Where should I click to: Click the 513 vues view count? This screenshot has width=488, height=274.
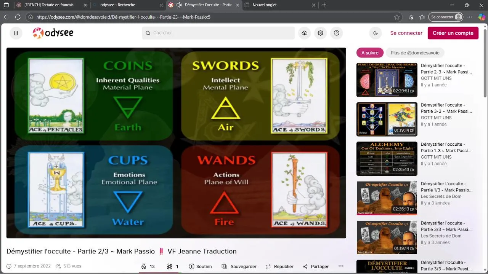[72, 266]
